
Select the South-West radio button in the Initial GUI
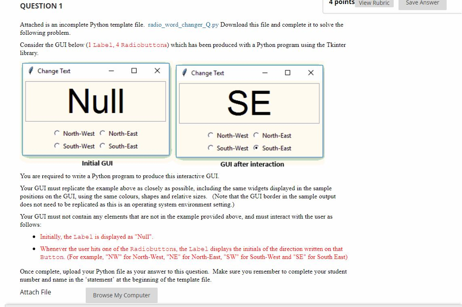[57, 146]
